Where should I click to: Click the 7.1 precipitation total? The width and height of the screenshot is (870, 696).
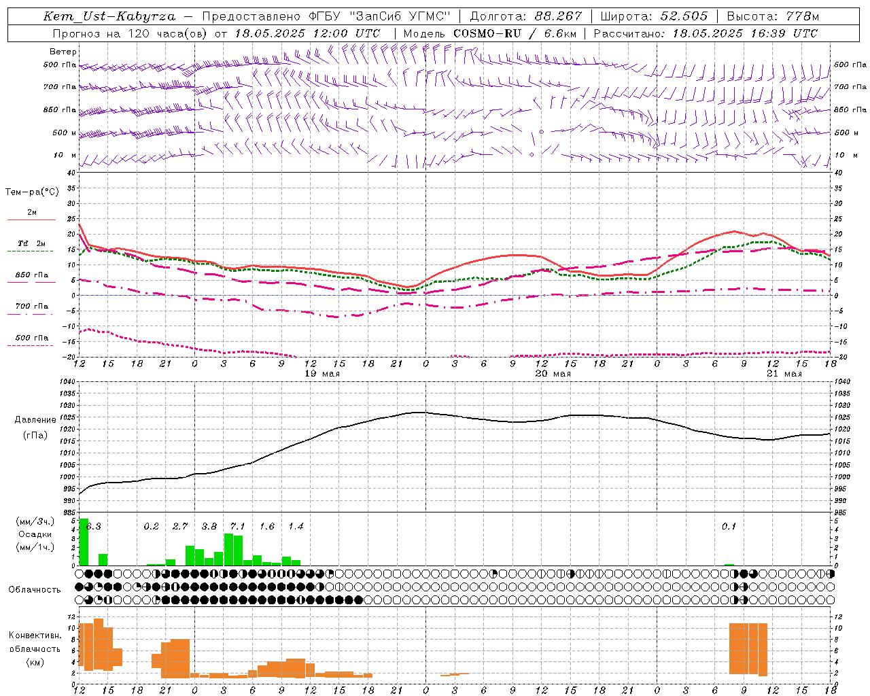pyautogui.click(x=238, y=526)
